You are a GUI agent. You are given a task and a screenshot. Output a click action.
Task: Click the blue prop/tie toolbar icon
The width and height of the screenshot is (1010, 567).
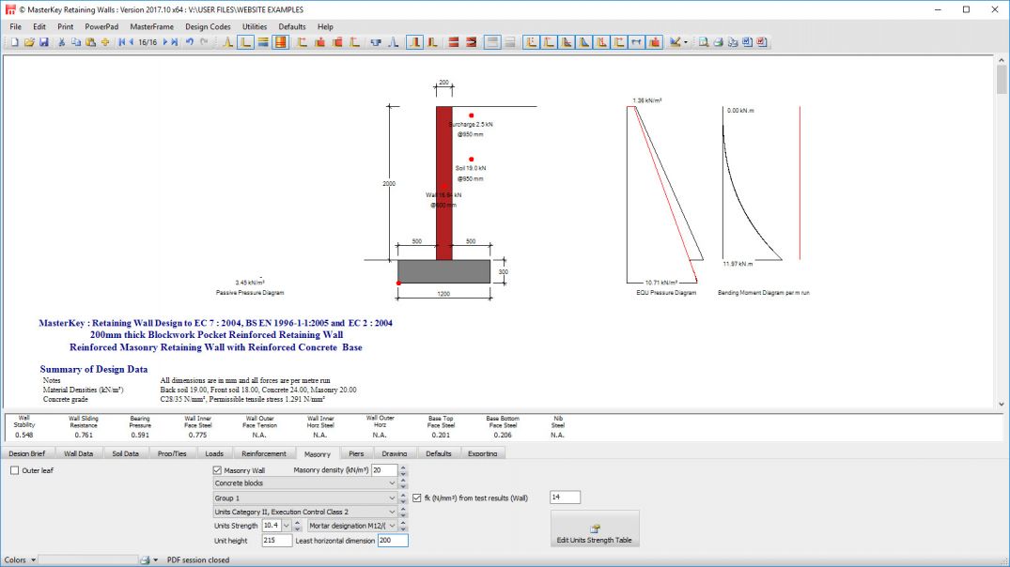coord(376,42)
